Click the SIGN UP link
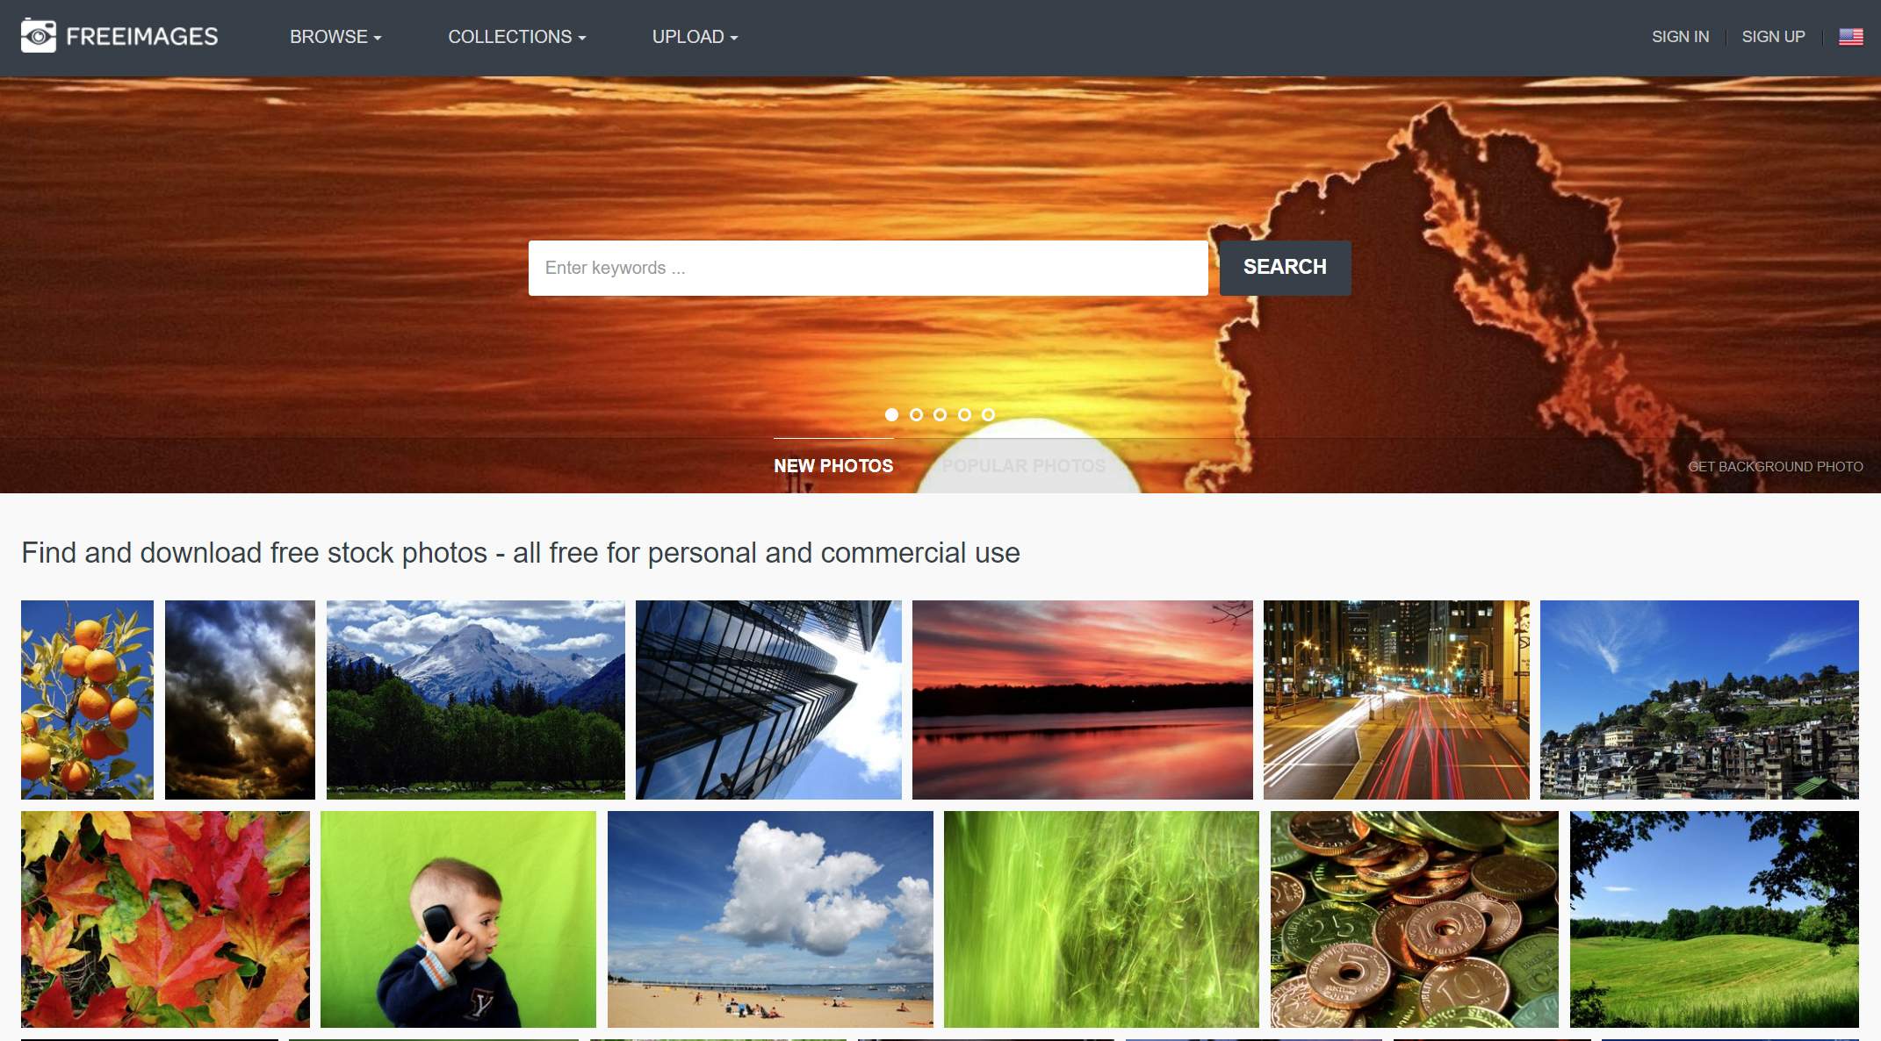The image size is (1881, 1041). [1775, 36]
